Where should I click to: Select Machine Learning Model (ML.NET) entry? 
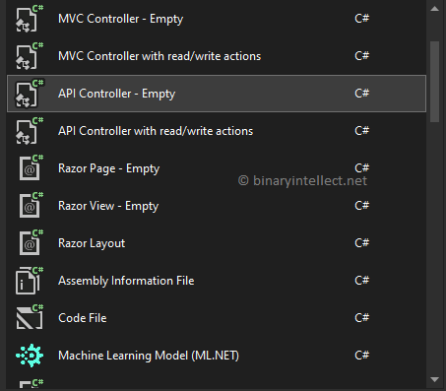[x=217, y=356]
